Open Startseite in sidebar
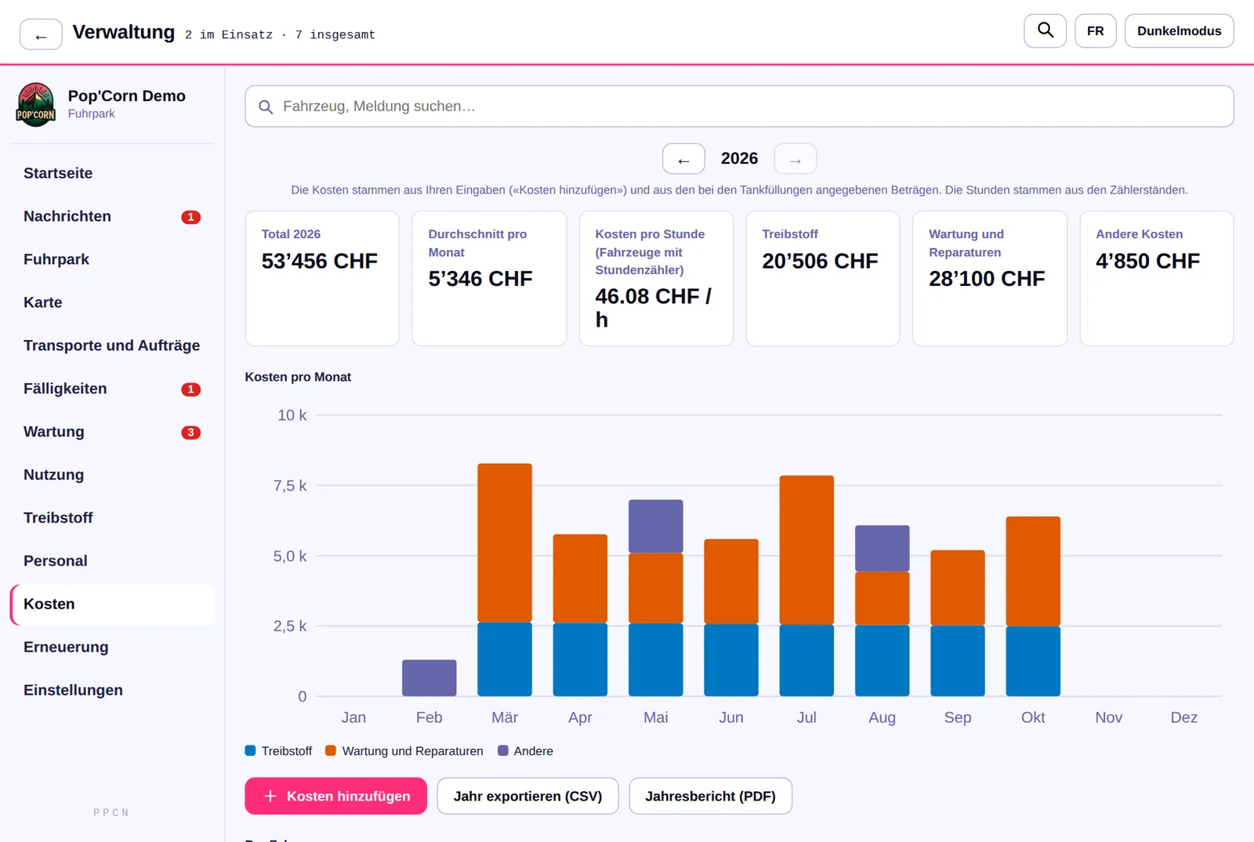 pyautogui.click(x=112, y=173)
